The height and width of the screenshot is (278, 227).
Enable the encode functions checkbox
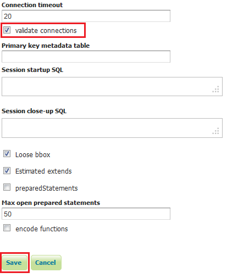[7, 228]
